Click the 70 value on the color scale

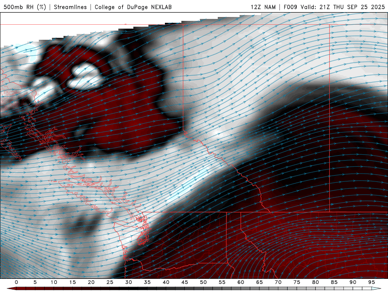point(278,282)
